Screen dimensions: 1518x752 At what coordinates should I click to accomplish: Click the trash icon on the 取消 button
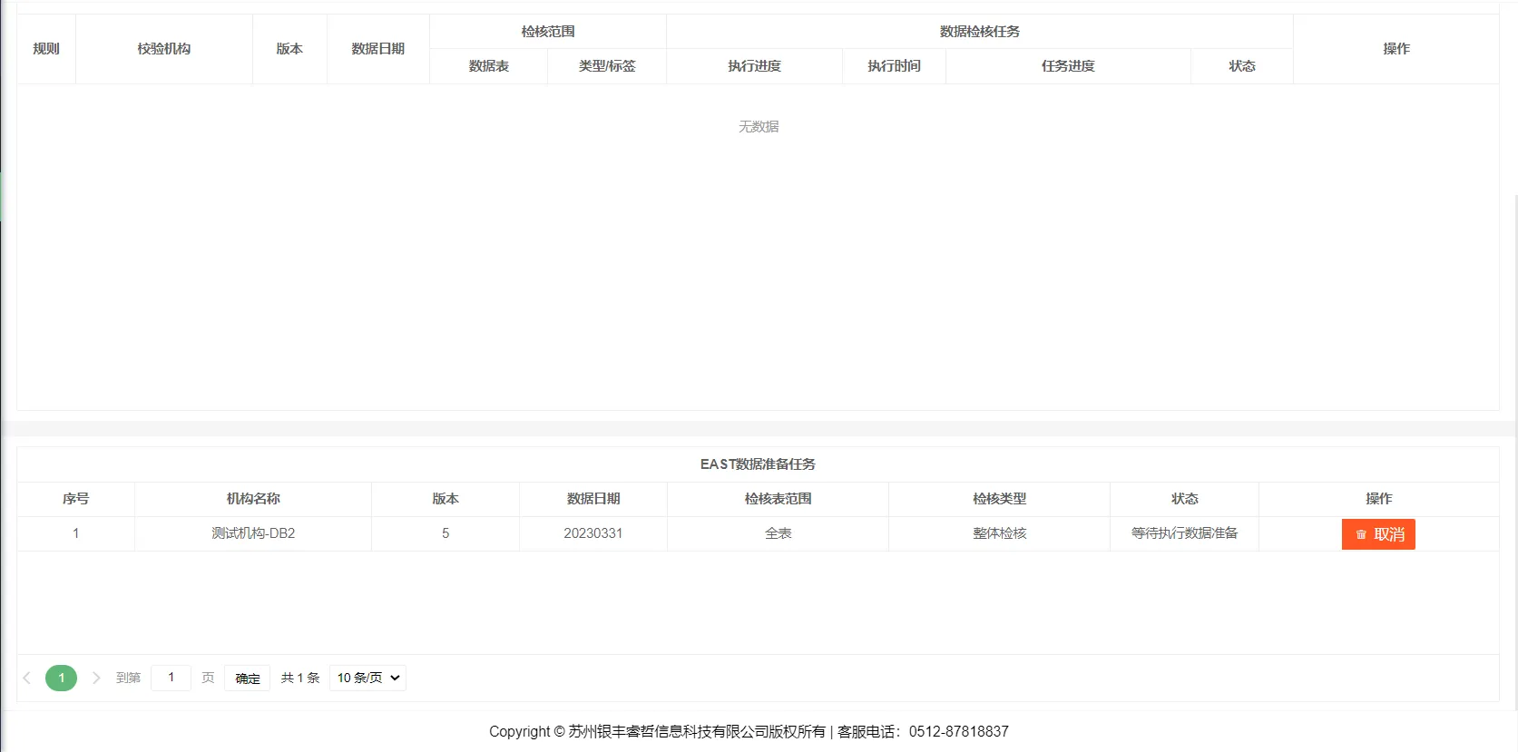coord(1360,535)
